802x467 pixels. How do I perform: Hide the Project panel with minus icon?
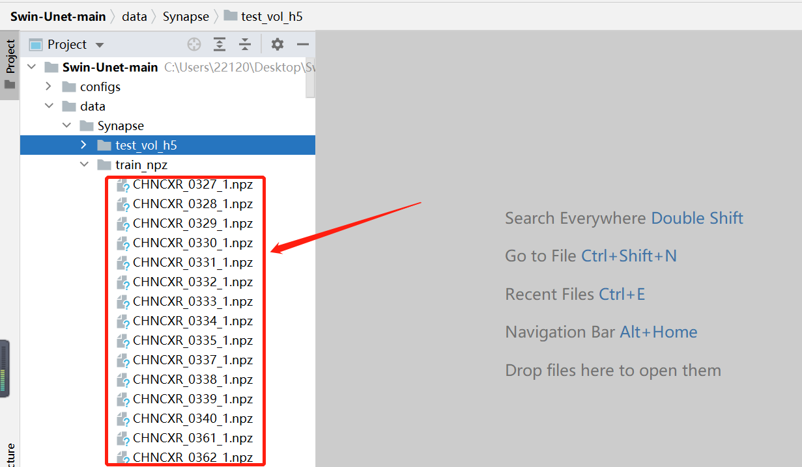click(x=302, y=44)
